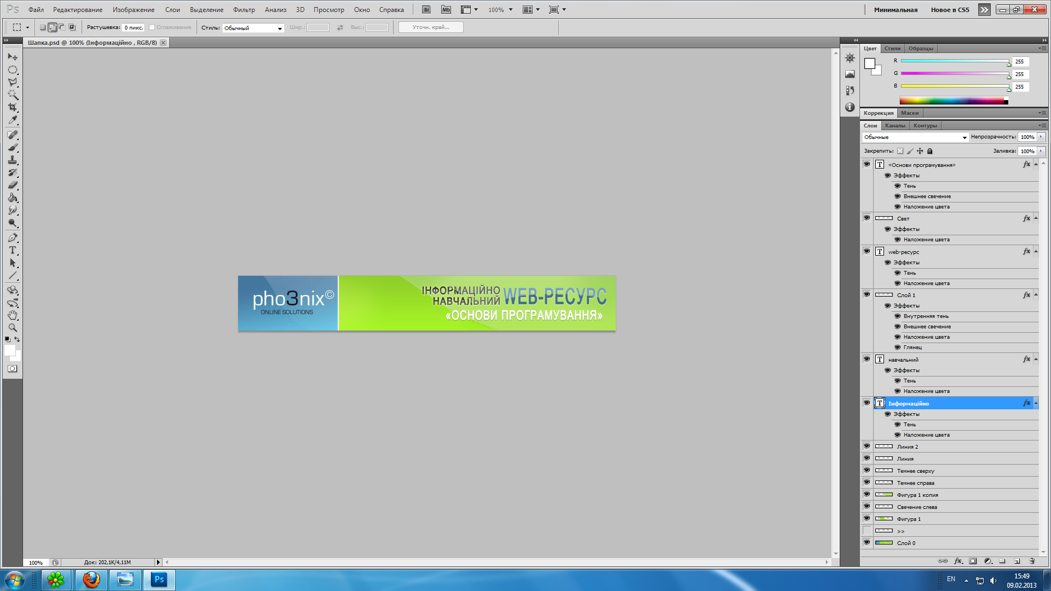Toggle Quick Mask mode icon
This screenshot has width=1051, height=591.
[x=12, y=369]
